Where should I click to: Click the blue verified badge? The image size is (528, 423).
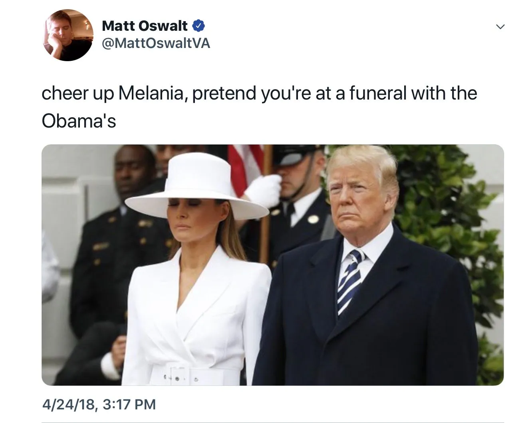198,26
